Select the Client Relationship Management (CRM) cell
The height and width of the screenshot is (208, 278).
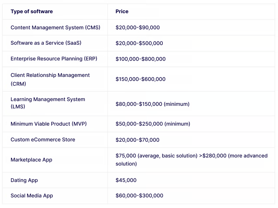50,79
